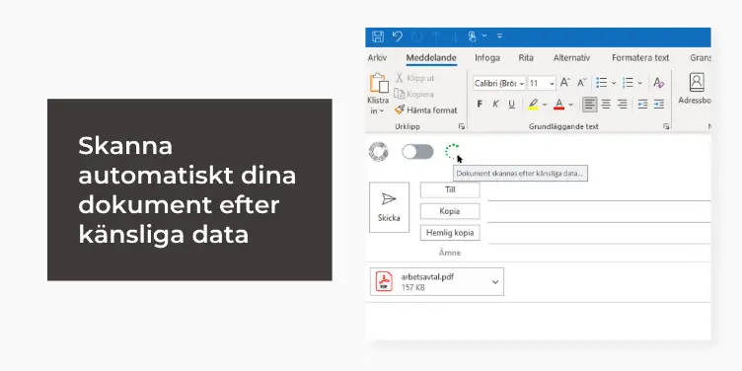Viewport: 742px width, 371px height.
Task: Apply a numbered list
Action: point(628,83)
